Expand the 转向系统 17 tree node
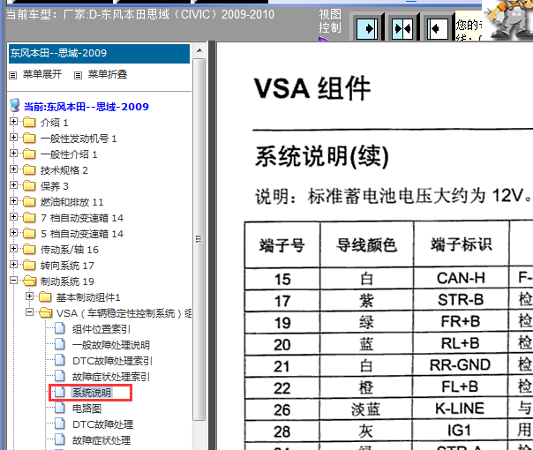The height and width of the screenshot is (450, 533). [13, 265]
